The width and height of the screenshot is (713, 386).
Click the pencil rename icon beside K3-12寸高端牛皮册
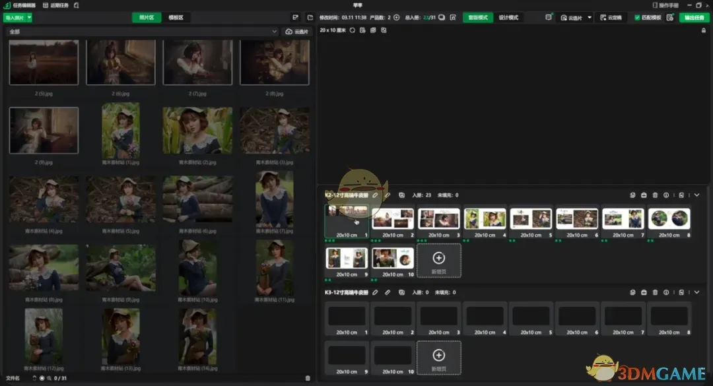[x=375, y=292]
